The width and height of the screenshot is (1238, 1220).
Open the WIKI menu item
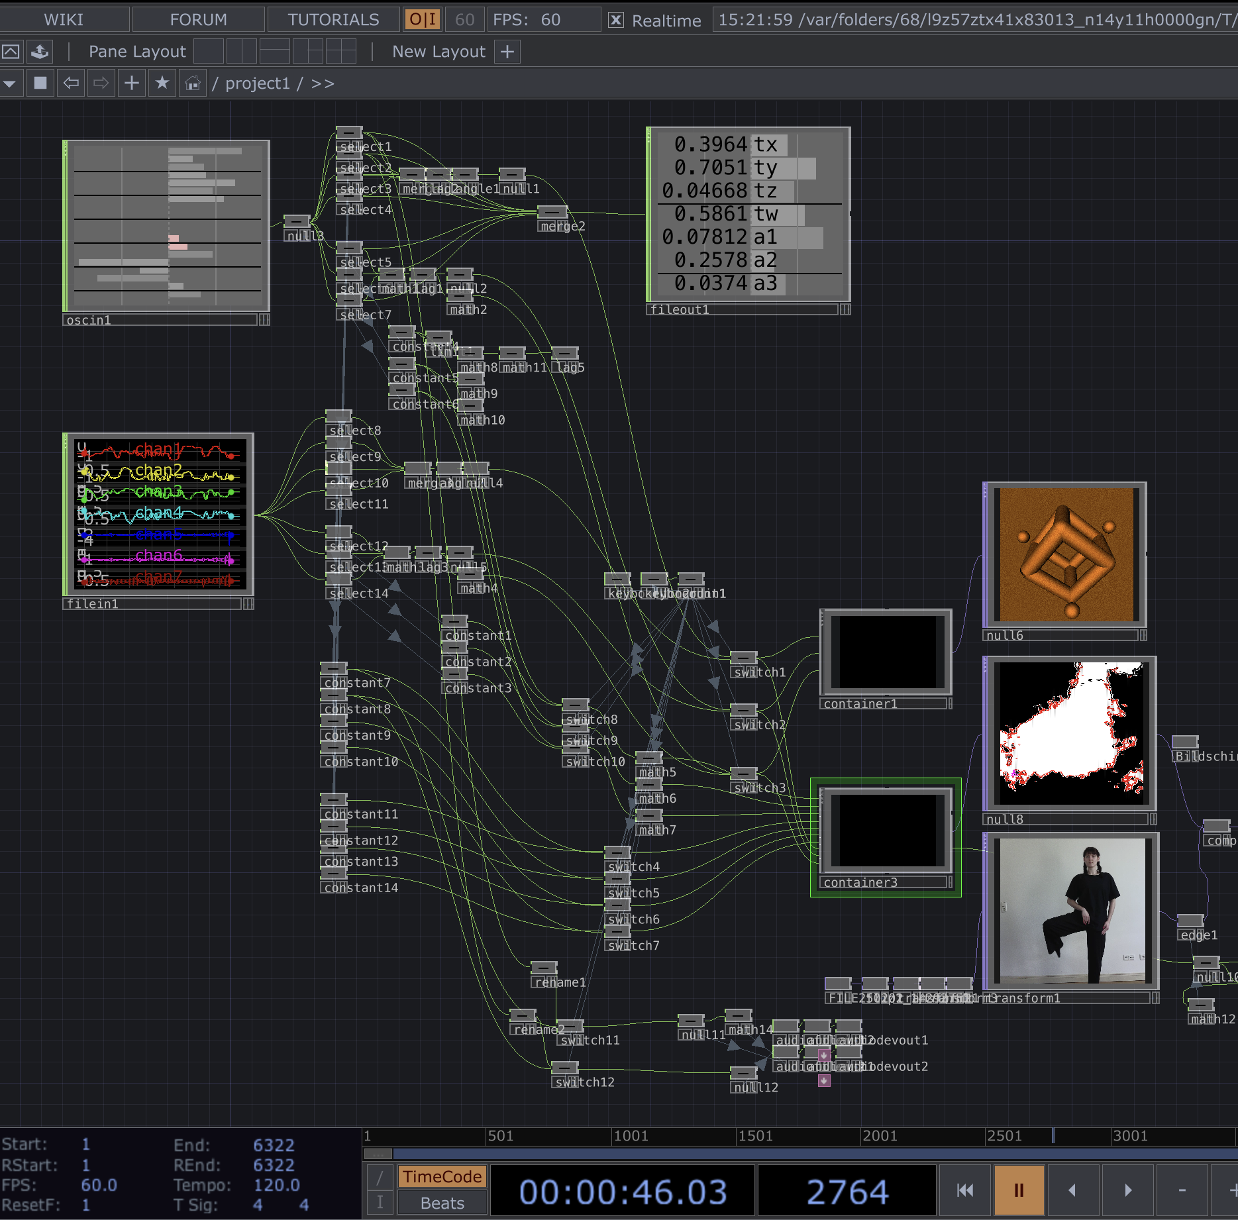point(64,20)
